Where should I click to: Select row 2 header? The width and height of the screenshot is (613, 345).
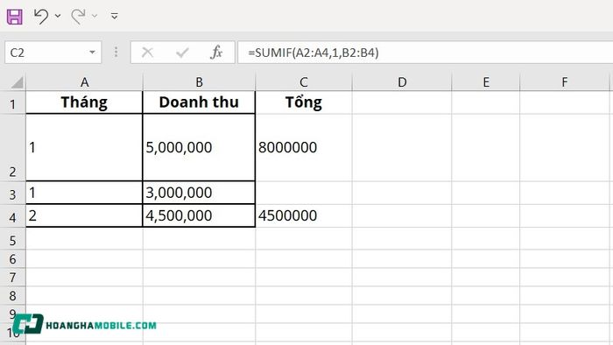pos(13,148)
